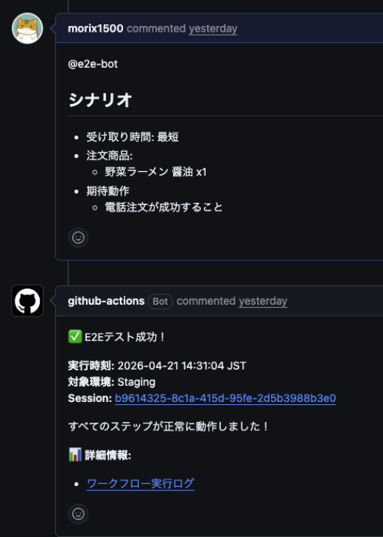Click the bar chart emoji beside 詳細情報

tap(75, 456)
